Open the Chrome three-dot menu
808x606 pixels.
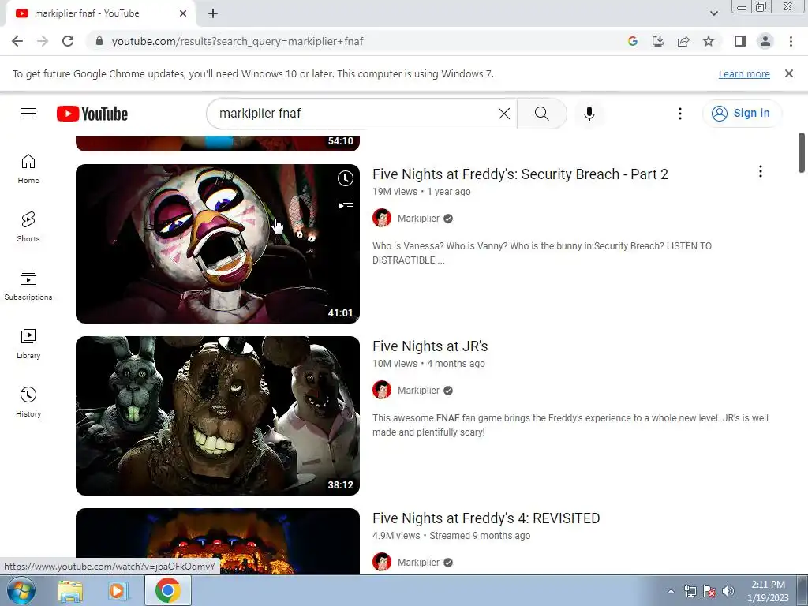point(791,41)
